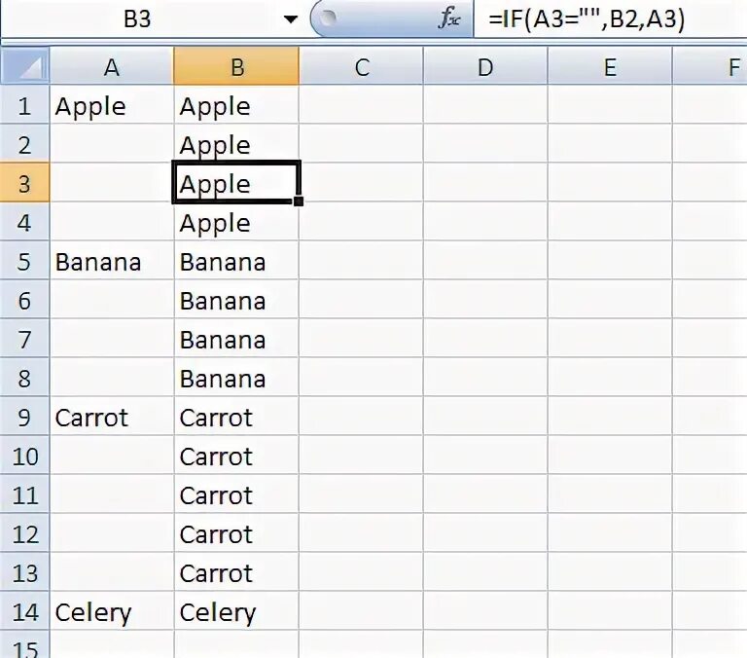Click the Select All corner triangle
747x658 pixels.
coord(26,67)
